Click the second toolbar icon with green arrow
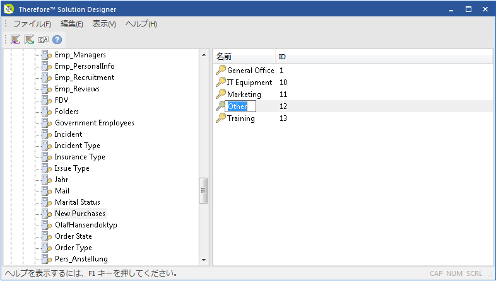This screenshot has width=496, height=281. click(30, 40)
